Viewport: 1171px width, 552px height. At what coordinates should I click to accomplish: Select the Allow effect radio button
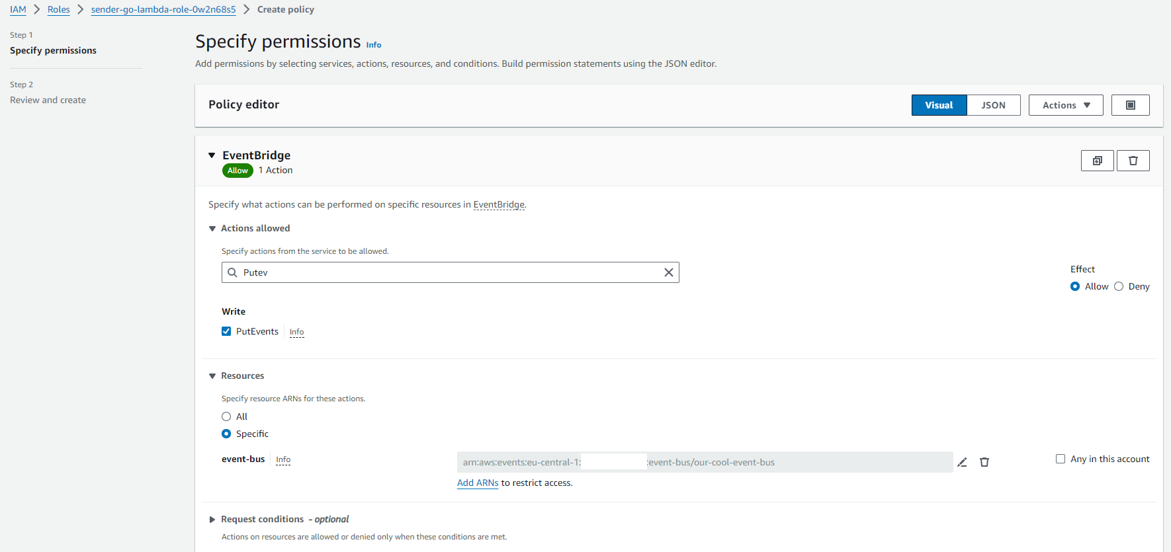(x=1075, y=286)
